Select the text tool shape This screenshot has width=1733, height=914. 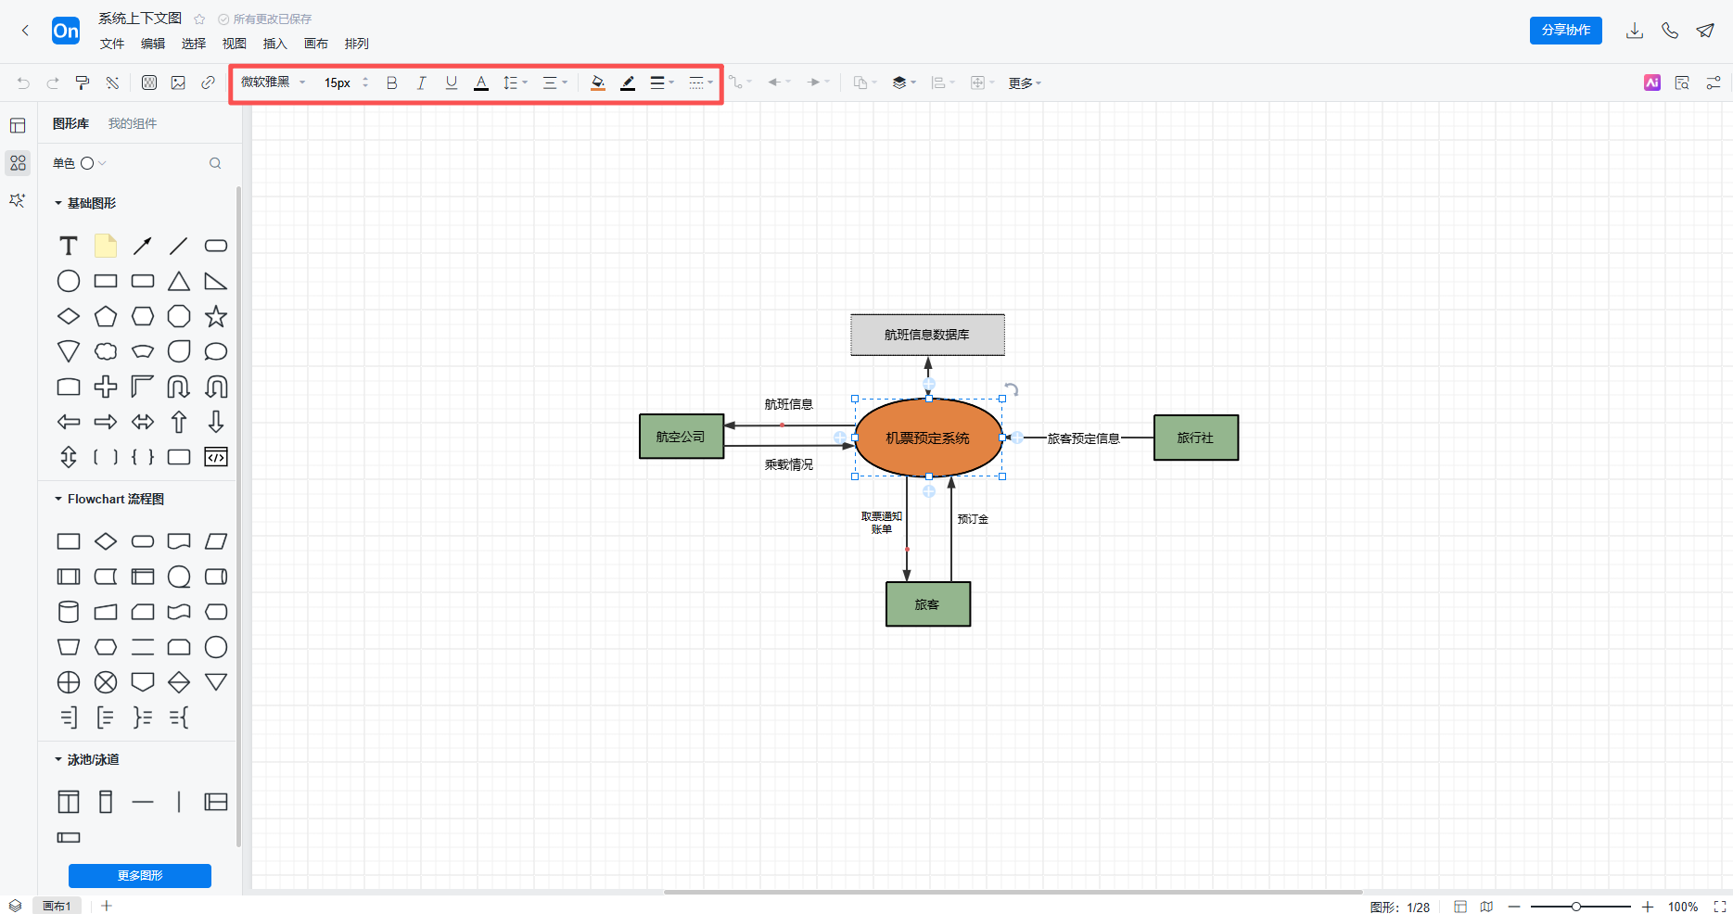[69, 246]
